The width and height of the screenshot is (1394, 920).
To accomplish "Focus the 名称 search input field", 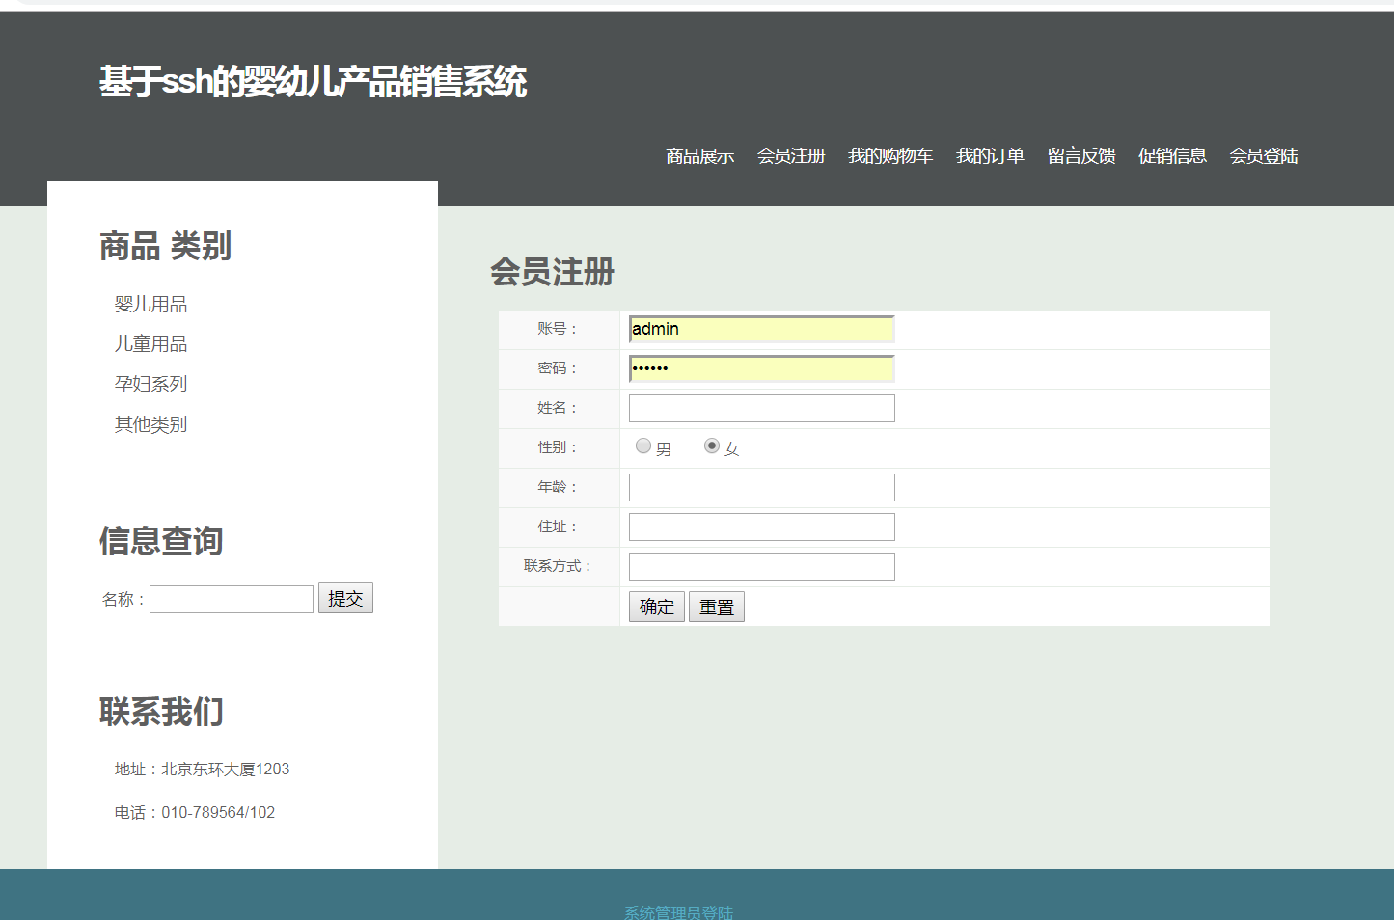I will tap(232, 599).
